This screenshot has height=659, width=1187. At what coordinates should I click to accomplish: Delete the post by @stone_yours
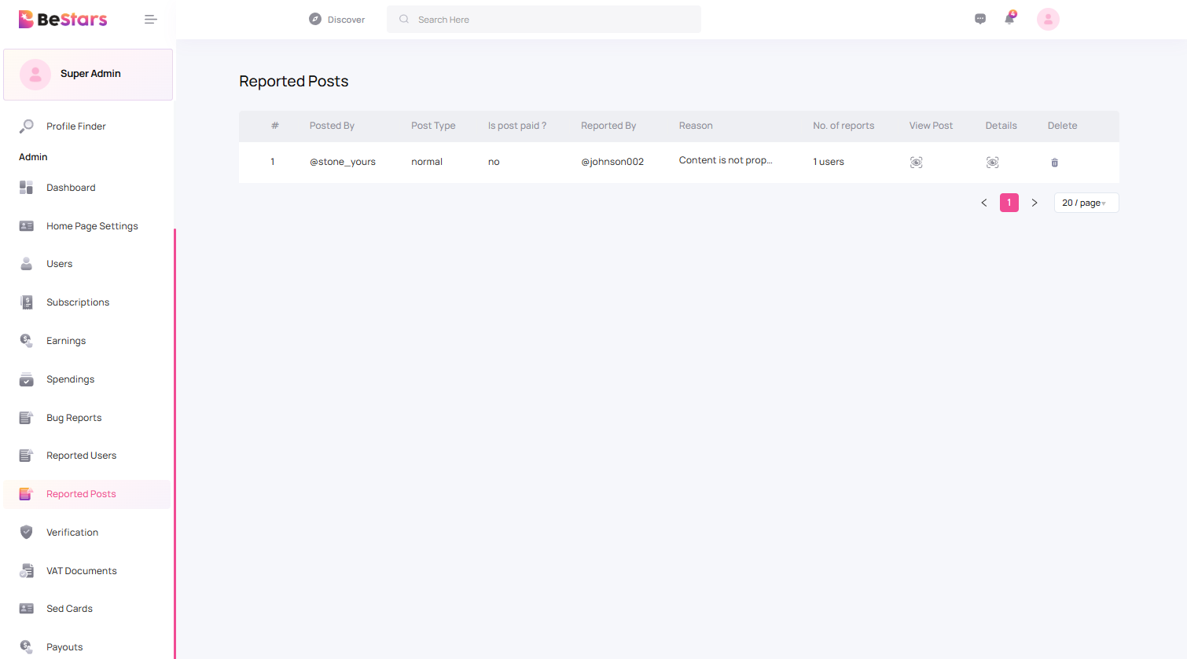[1054, 163]
